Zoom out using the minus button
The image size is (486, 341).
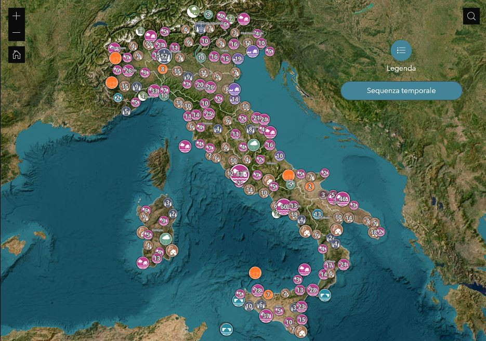tap(16, 32)
